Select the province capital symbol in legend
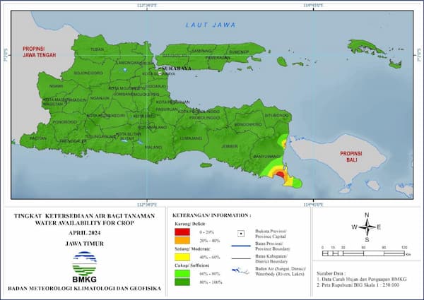The width and height of the screenshot is (424, 300). coord(241,234)
